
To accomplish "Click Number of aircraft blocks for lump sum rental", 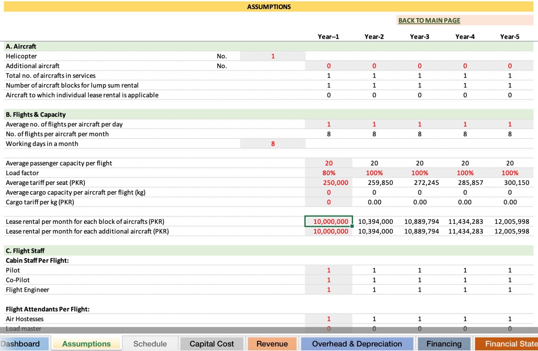I will [x=72, y=85].
